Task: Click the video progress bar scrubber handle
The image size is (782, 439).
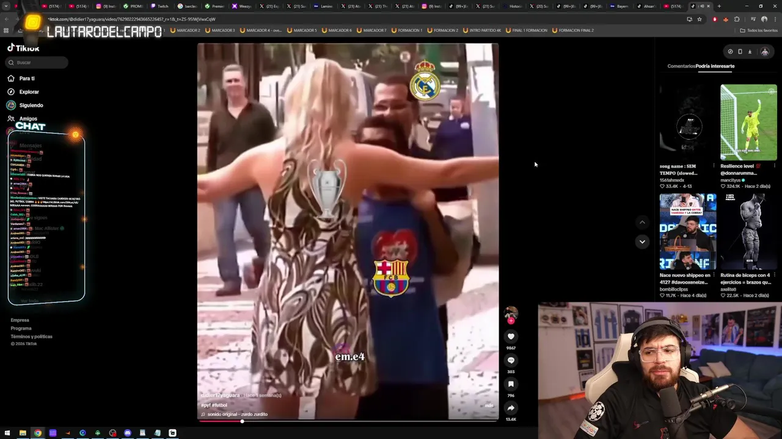Action: (x=242, y=421)
